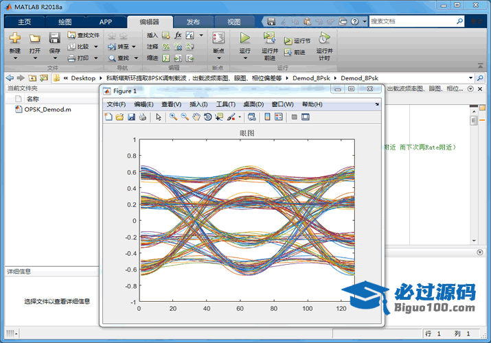491x343 pixels.
Task: Click the Print (打印) icon in ribbon
Action: coord(78,58)
